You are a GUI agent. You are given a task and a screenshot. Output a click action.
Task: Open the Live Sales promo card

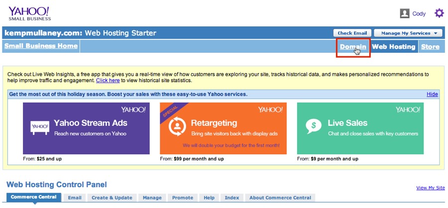[x=360, y=128]
